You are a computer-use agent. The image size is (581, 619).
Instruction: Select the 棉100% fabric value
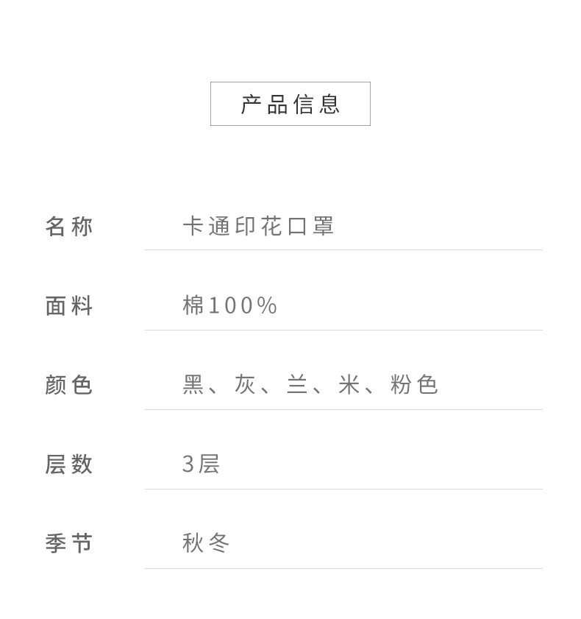pyautogui.click(x=229, y=305)
